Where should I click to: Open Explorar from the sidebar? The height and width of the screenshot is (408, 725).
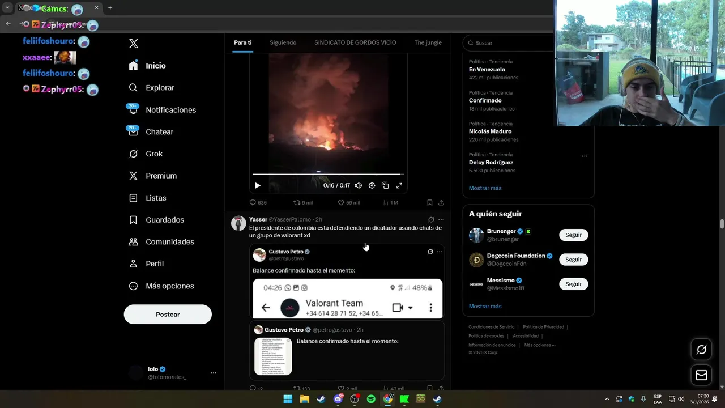[x=151, y=88]
